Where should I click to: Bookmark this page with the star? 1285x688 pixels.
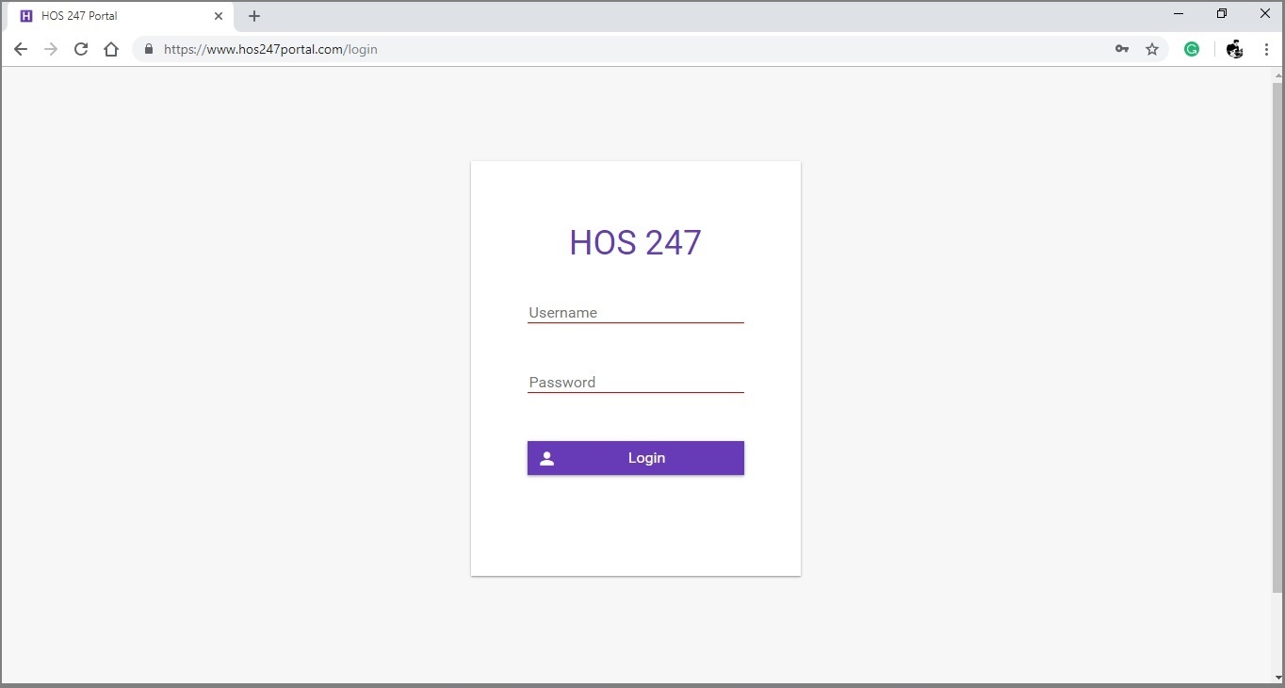[x=1152, y=49]
